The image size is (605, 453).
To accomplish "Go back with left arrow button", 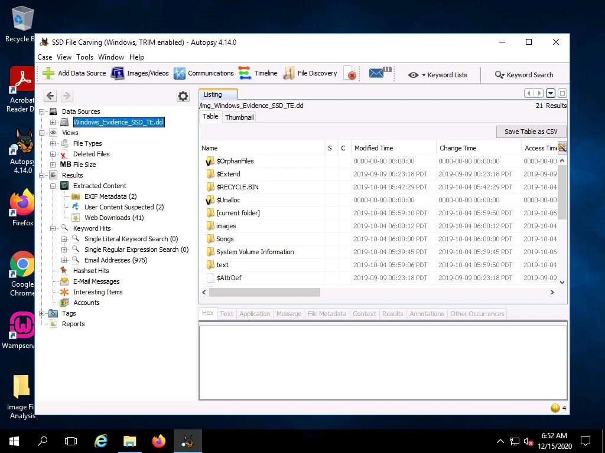I will click(50, 96).
